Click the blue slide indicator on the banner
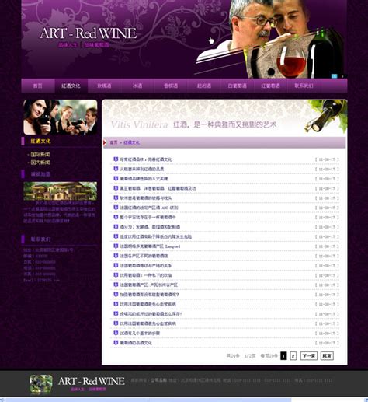The image size is (368, 402). [335, 76]
